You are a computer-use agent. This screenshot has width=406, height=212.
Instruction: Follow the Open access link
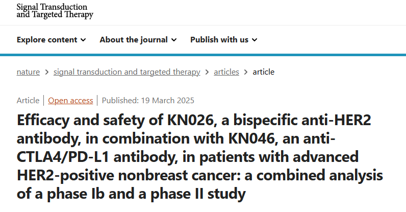point(70,101)
